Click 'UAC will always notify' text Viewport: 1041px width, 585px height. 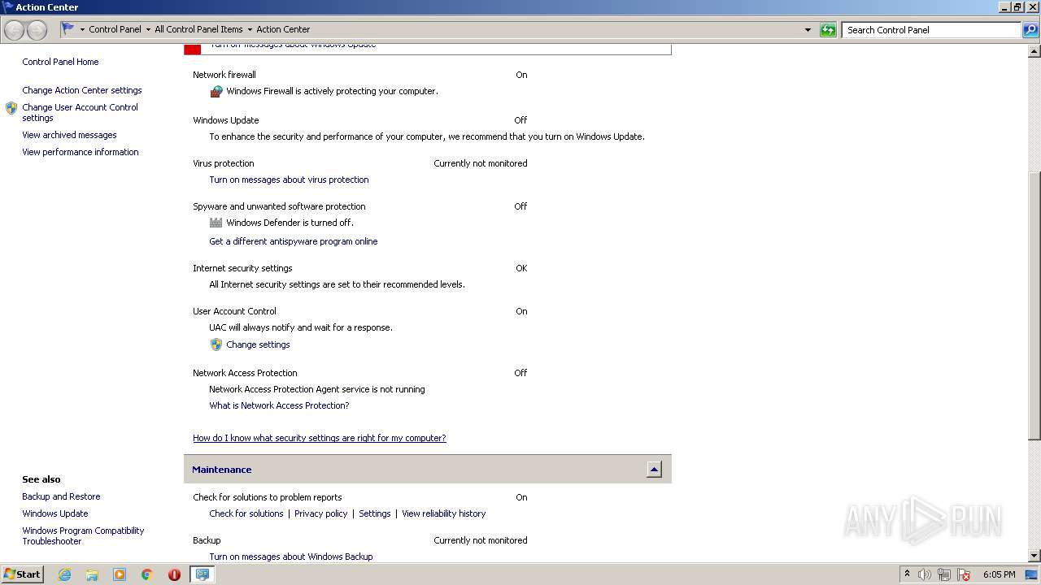point(301,327)
